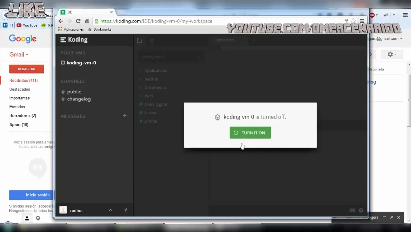The width and height of the screenshot is (411, 232).
Task: Switch to the Untitled.txt editor tab
Action: click(224, 40)
